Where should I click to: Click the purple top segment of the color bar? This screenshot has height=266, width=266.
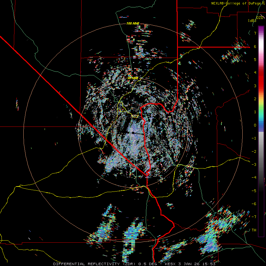pyautogui.click(x=261, y=28)
